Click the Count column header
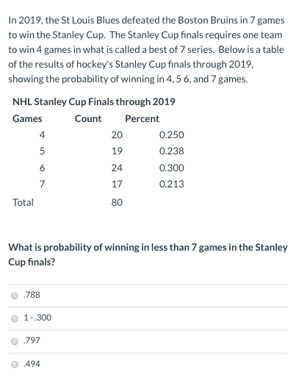 [x=88, y=118]
